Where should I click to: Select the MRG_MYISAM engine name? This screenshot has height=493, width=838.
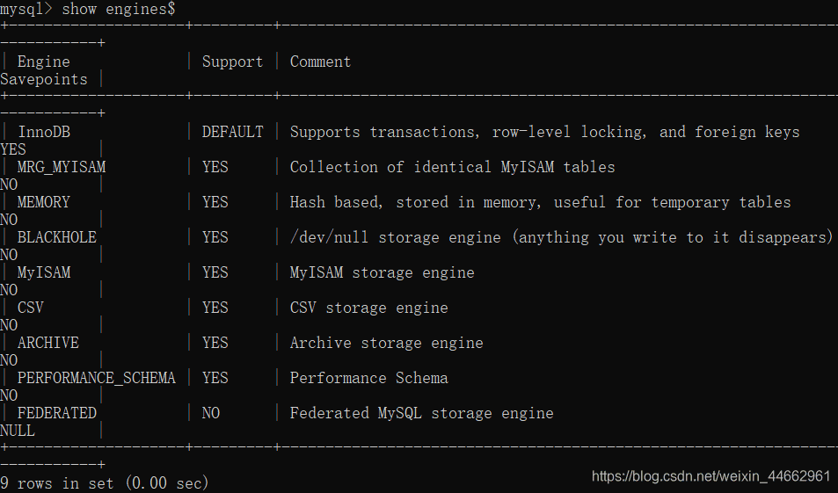[x=62, y=167]
